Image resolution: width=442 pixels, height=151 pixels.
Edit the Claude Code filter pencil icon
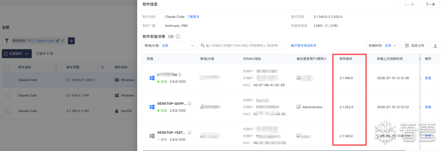[58, 41]
